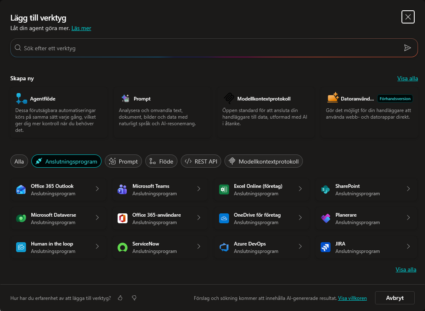Open the SharePoint connector icon
425x311 pixels.
[x=325, y=190]
